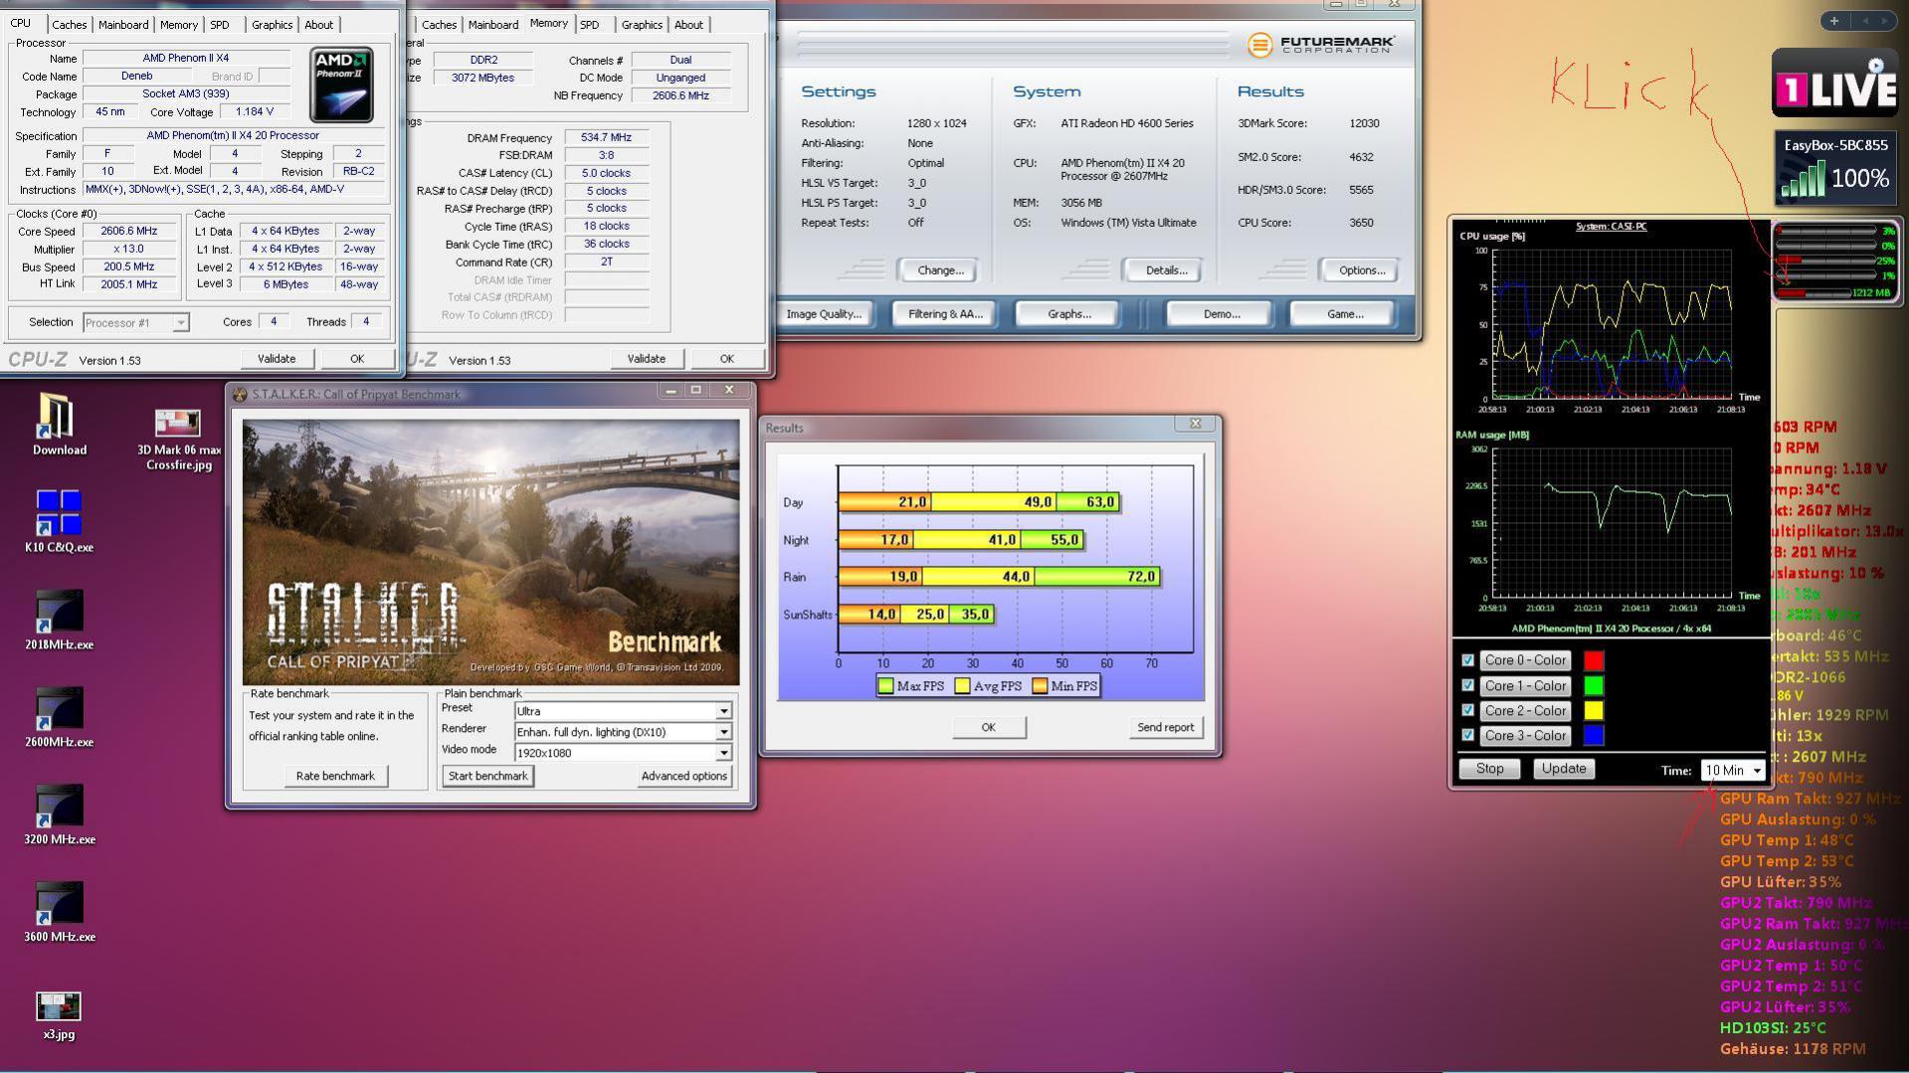Expand the Preset dropdown set to Ultra
This screenshot has height=1073, width=1909.
(723, 711)
